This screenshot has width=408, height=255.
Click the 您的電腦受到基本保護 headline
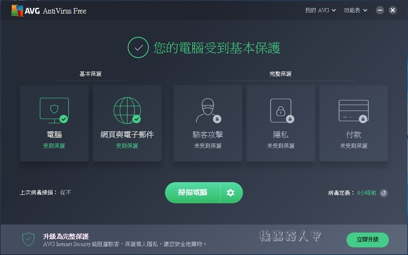(217, 48)
